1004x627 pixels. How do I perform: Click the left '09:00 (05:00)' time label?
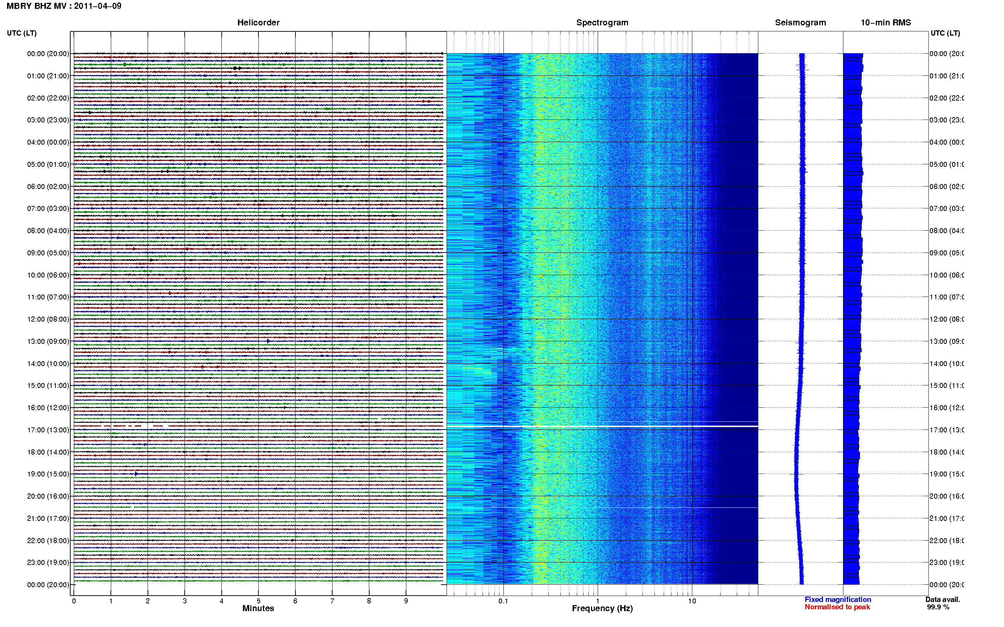pyautogui.click(x=48, y=253)
